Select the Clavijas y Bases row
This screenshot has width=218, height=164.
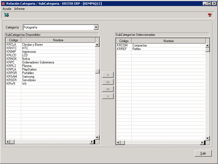[x=50, y=45]
